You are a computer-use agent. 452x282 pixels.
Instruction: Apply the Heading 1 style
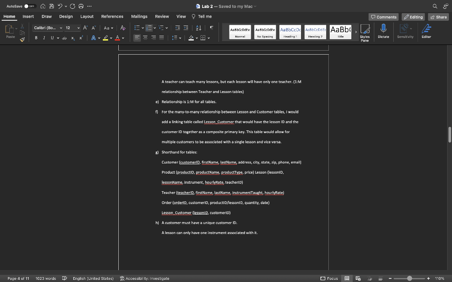(x=289, y=31)
